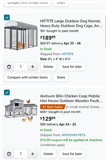Increase Chicken Coop quantity with plus icon
This screenshot has width=106, height=160.
(33, 154)
